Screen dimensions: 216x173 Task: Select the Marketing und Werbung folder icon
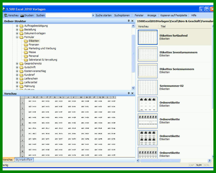pos(26,48)
